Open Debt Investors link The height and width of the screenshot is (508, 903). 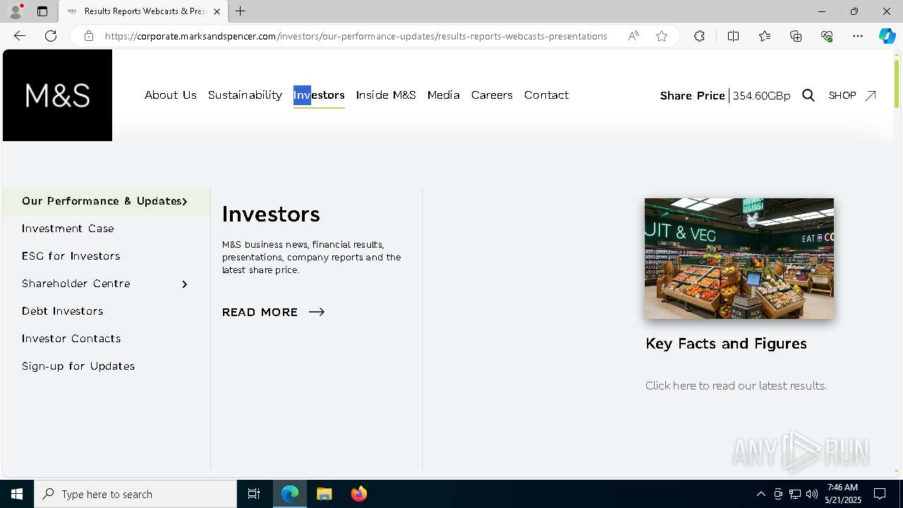pos(63,311)
